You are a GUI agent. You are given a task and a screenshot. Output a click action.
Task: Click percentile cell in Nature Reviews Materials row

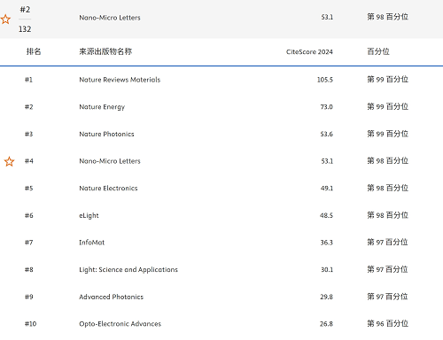[387, 80]
